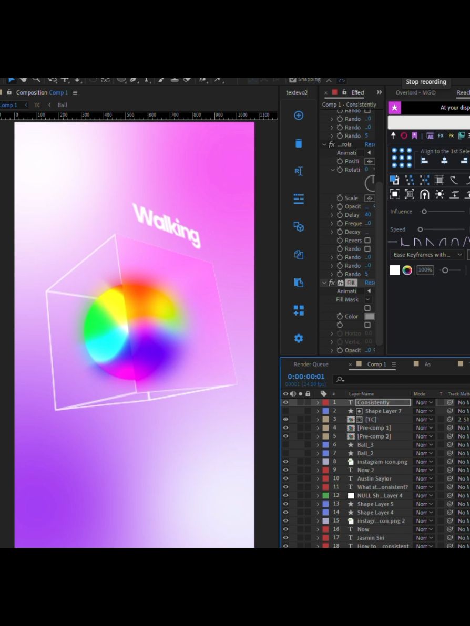
Task: Click the PR icon in the plugin toolbar
Action: [x=451, y=135]
